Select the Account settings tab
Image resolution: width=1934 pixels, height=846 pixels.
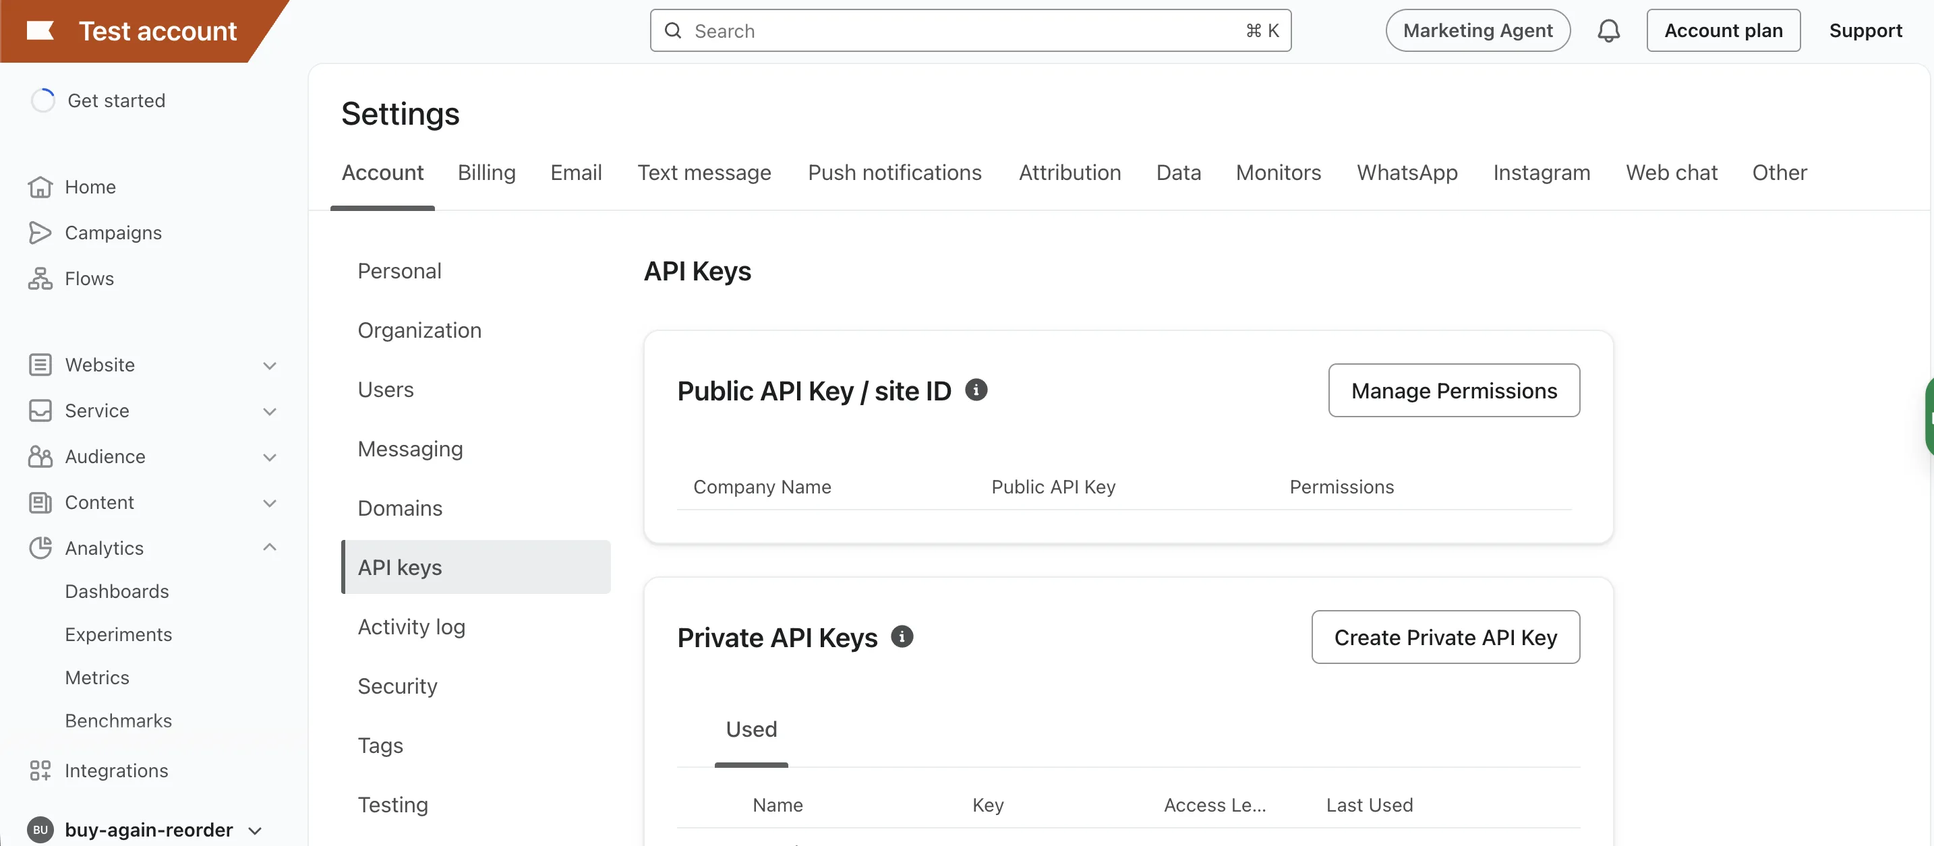point(382,173)
